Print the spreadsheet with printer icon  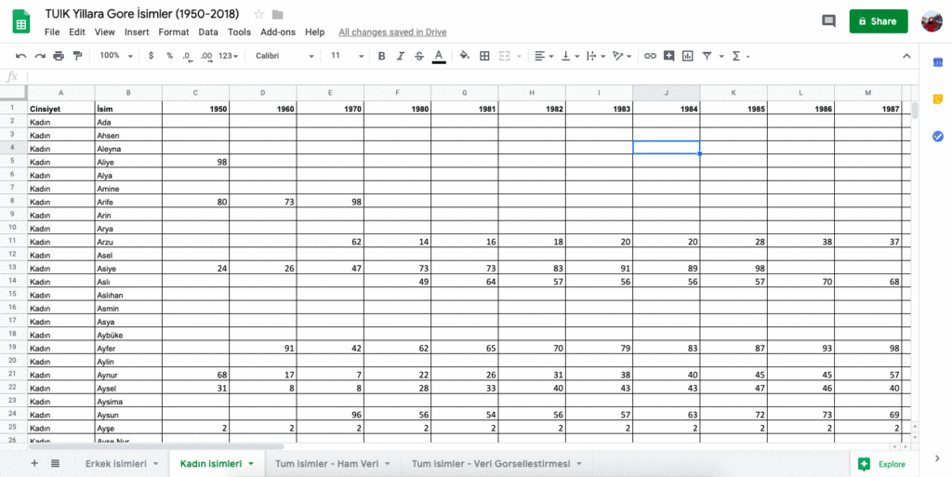pyautogui.click(x=59, y=56)
